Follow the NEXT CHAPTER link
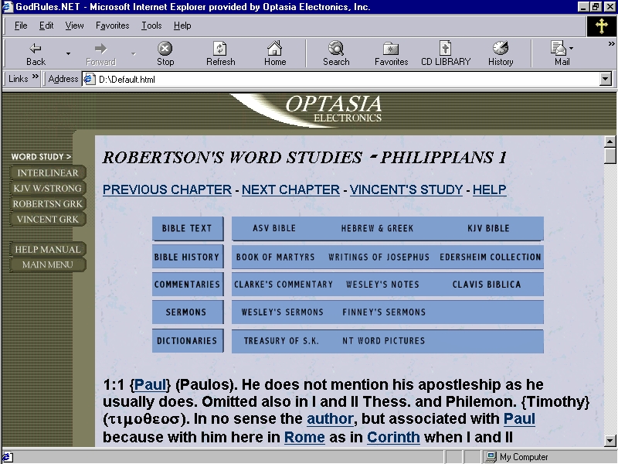This screenshot has width=618, height=464. 290,189
